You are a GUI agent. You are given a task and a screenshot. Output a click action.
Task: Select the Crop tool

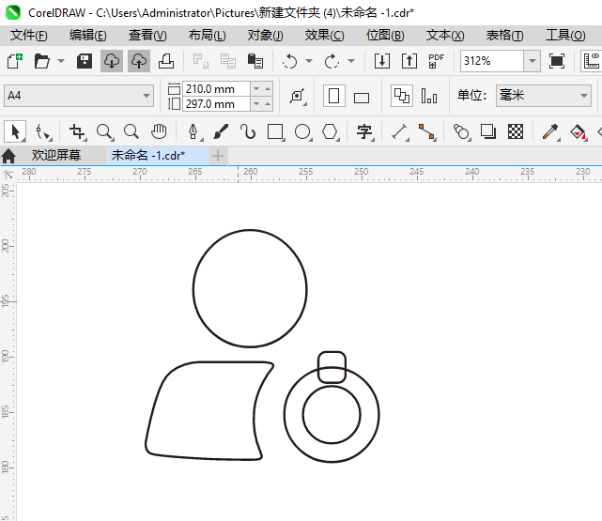tap(77, 131)
